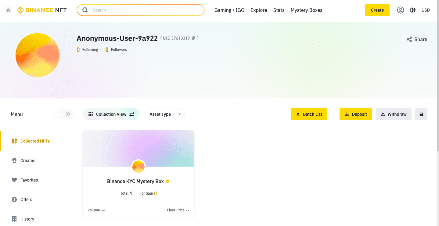
Task: Click the Anonymous-User-9a922 username
Action: pyautogui.click(x=117, y=38)
